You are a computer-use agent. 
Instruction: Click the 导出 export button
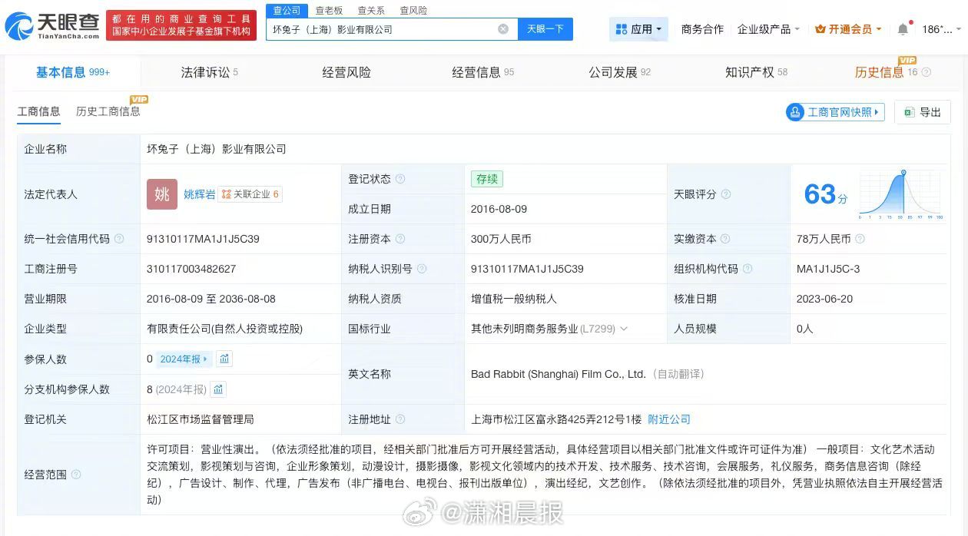(923, 112)
